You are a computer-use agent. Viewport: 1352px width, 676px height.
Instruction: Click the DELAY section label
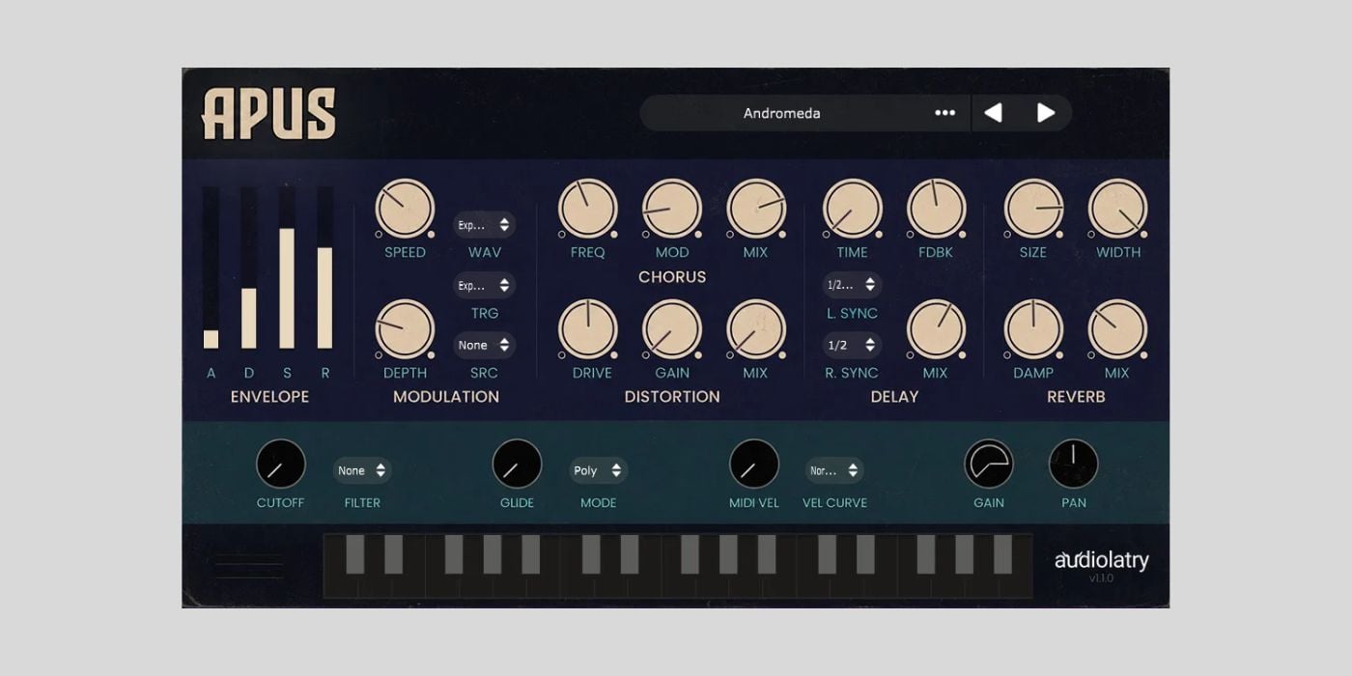[894, 397]
